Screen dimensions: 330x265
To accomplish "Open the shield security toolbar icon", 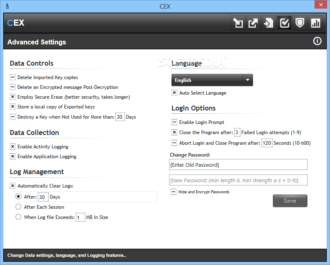I will 300,23.
